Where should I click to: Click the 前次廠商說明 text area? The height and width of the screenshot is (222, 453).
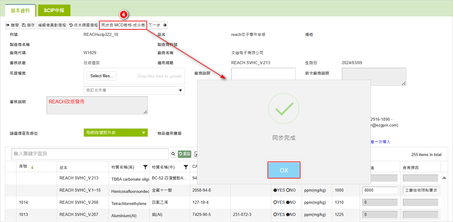(x=374, y=77)
